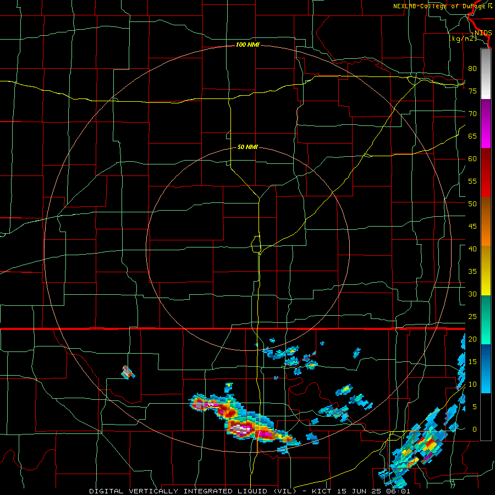Click the 60 value on the scale
The image size is (495, 495).
472,159
